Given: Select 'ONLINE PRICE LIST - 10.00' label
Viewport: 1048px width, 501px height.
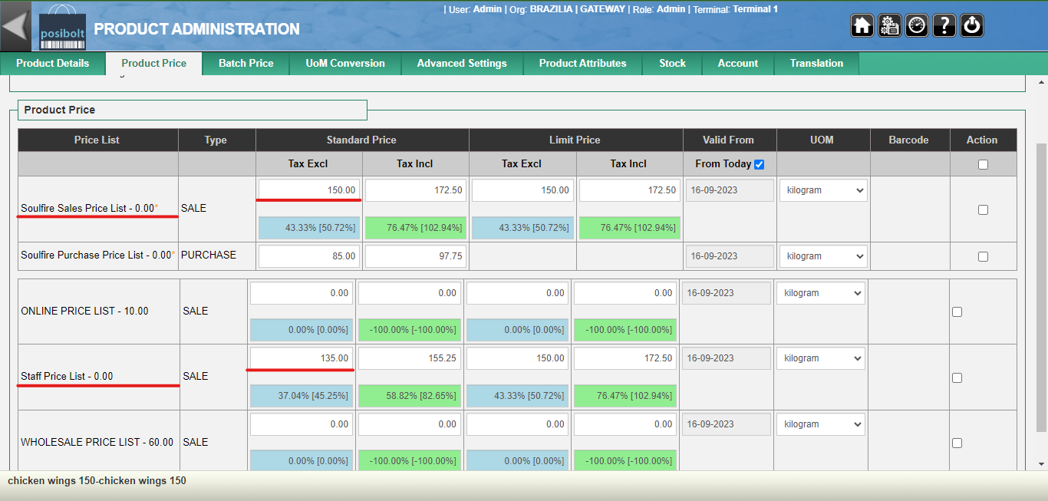Looking at the screenshot, I should point(84,311).
